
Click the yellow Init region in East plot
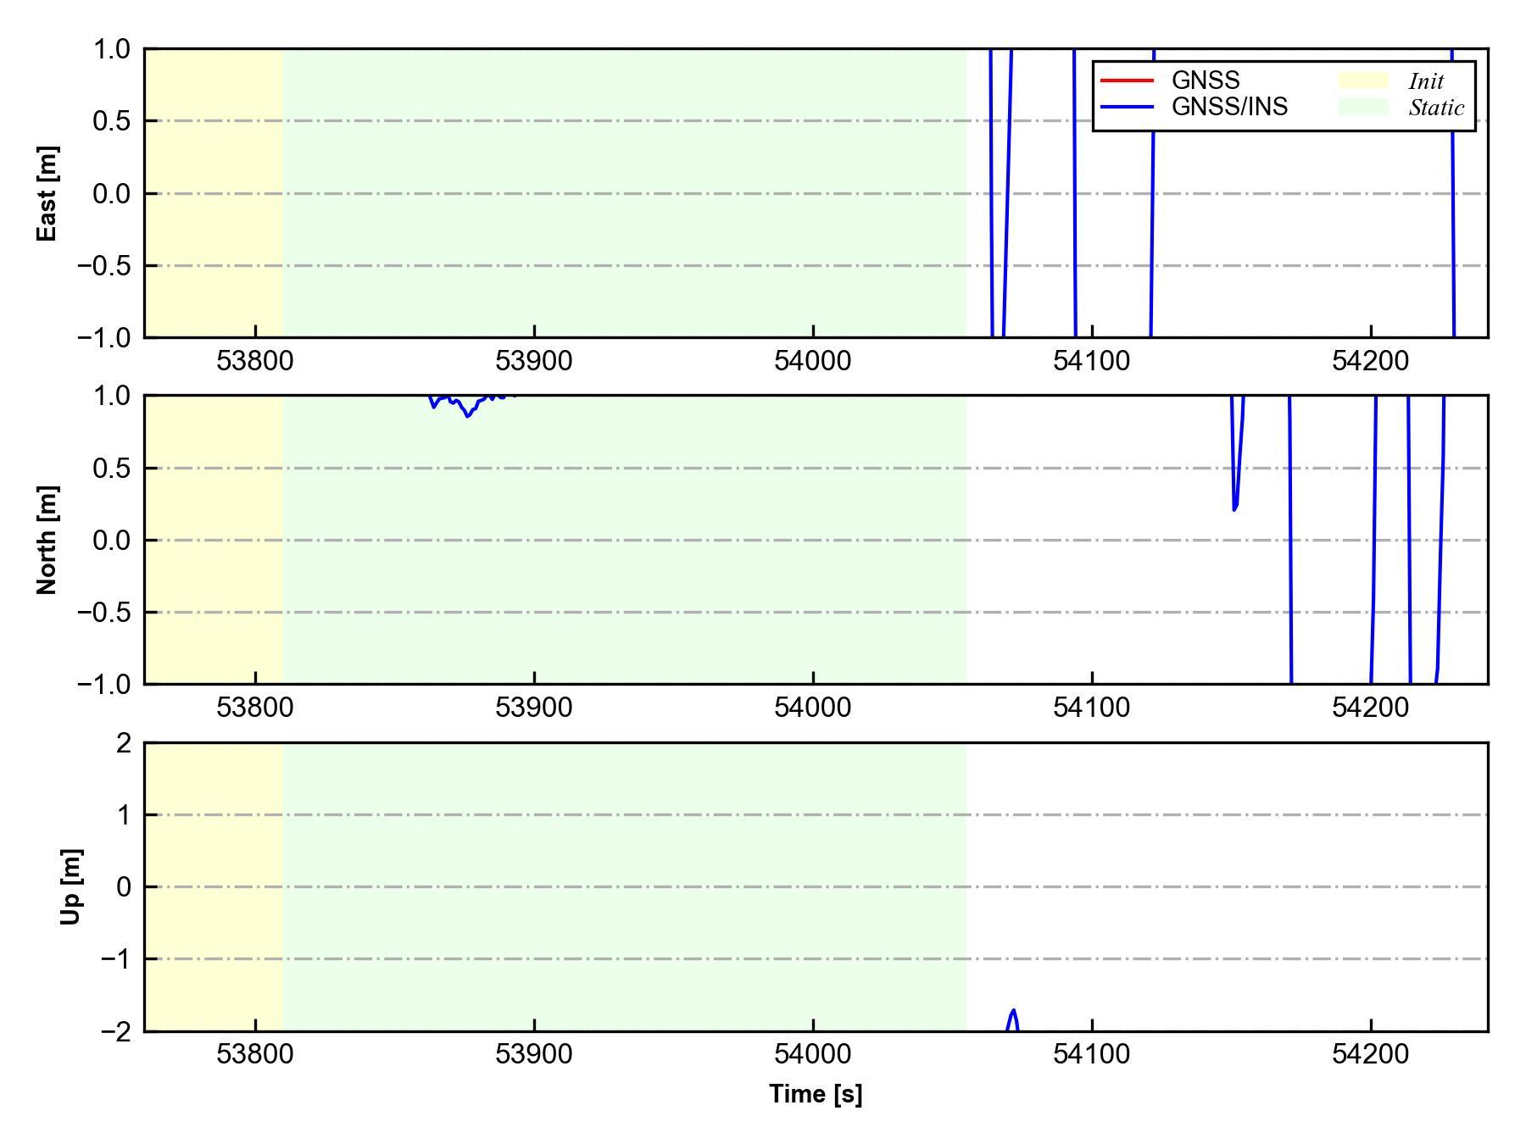(x=214, y=193)
